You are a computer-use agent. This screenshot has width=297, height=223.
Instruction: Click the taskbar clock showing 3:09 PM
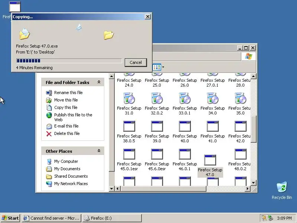click(284, 218)
